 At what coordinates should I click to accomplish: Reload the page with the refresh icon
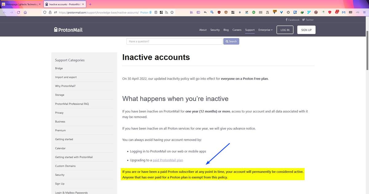click(18, 12)
